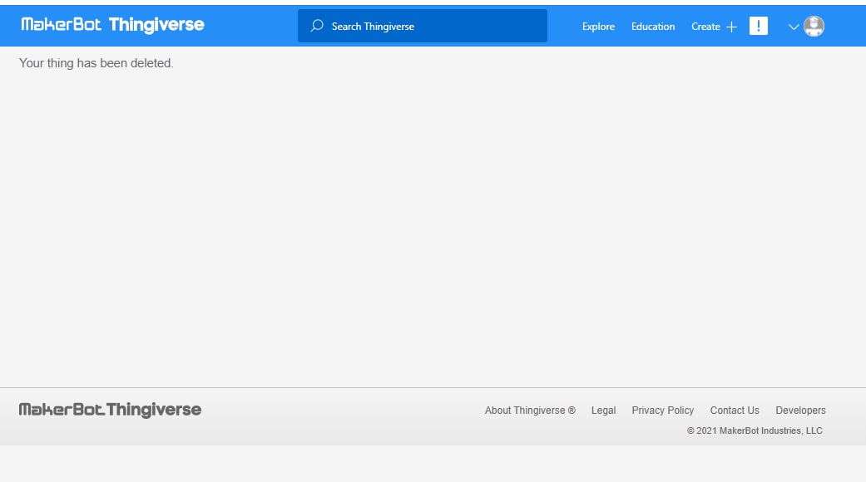Click the footer MakerBot Thingiverse logo
The image size is (866, 482).
(x=110, y=410)
